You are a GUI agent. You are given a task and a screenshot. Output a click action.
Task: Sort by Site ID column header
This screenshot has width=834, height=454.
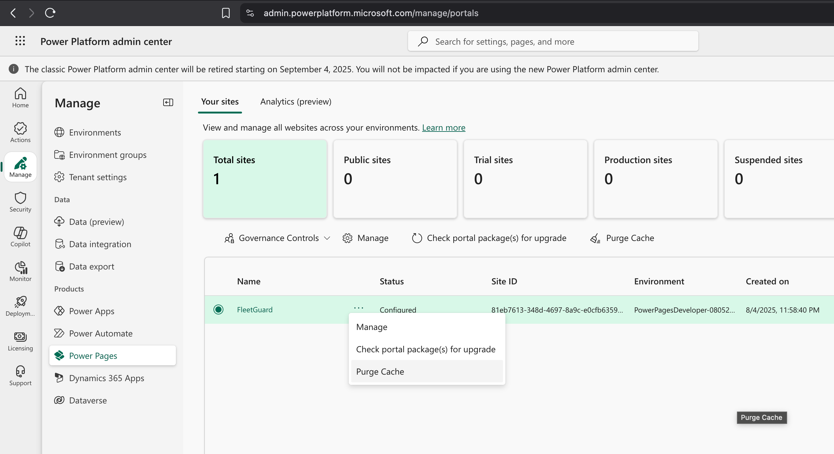(x=504, y=281)
